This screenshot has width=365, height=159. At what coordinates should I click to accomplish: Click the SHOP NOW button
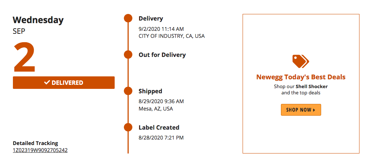(x=301, y=110)
